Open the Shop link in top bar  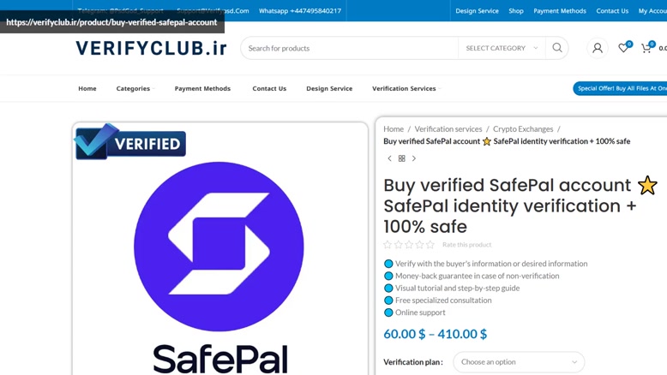pyautogui.click(x=516, y=11)
